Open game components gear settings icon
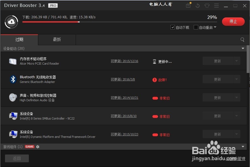 coord(38,147)
